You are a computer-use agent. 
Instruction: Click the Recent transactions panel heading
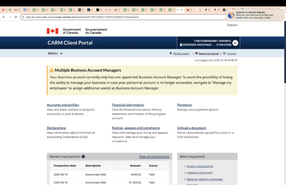[65, 156]
